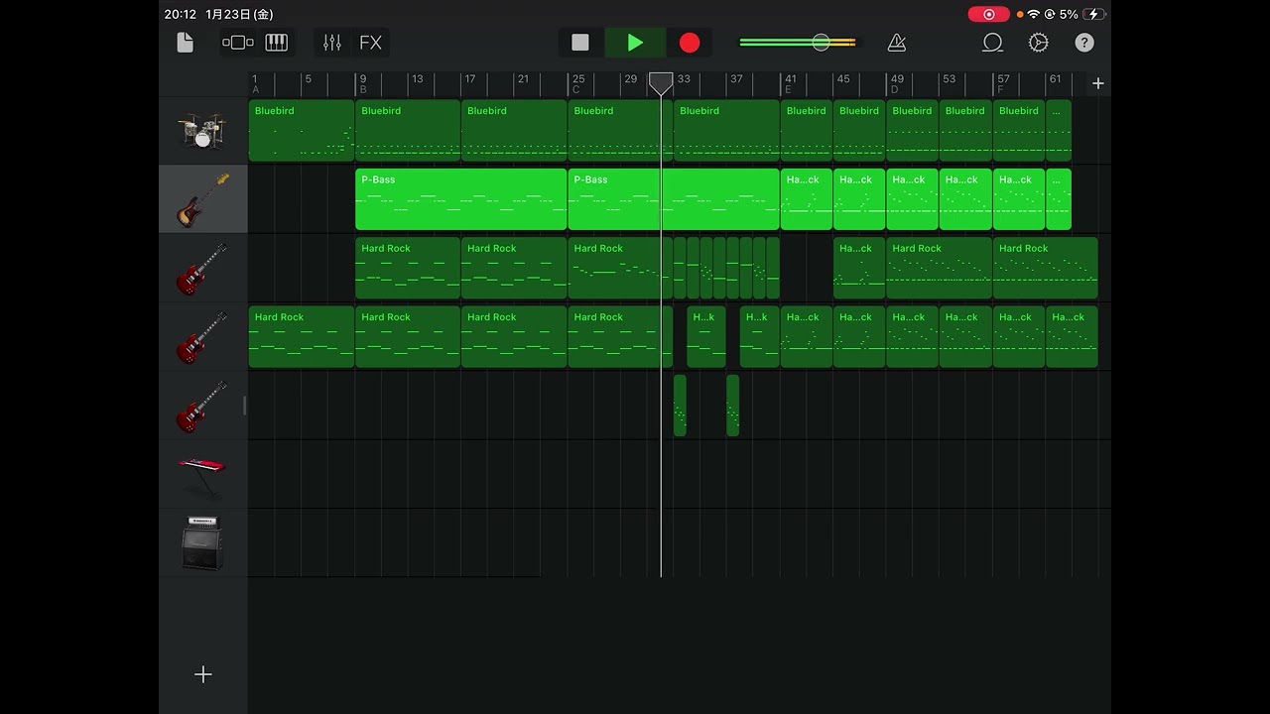Select Ha...ck region at bar 45, third track

pyautogui.click(x=859, y=268)
